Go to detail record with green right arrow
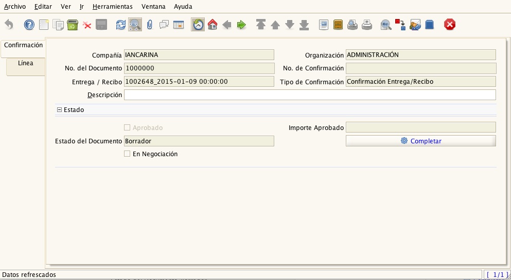The image size is (511, 280). [241, 25]
